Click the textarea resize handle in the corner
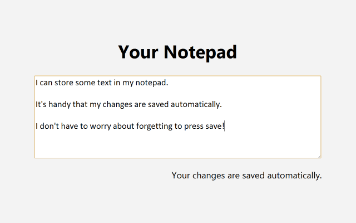The image size is (356, 223). 319,156
